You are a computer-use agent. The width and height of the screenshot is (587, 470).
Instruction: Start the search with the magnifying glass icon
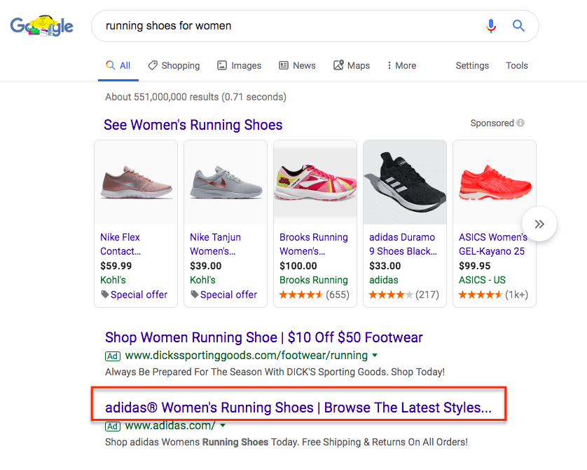pyautogui.click(x=518, y=25)
